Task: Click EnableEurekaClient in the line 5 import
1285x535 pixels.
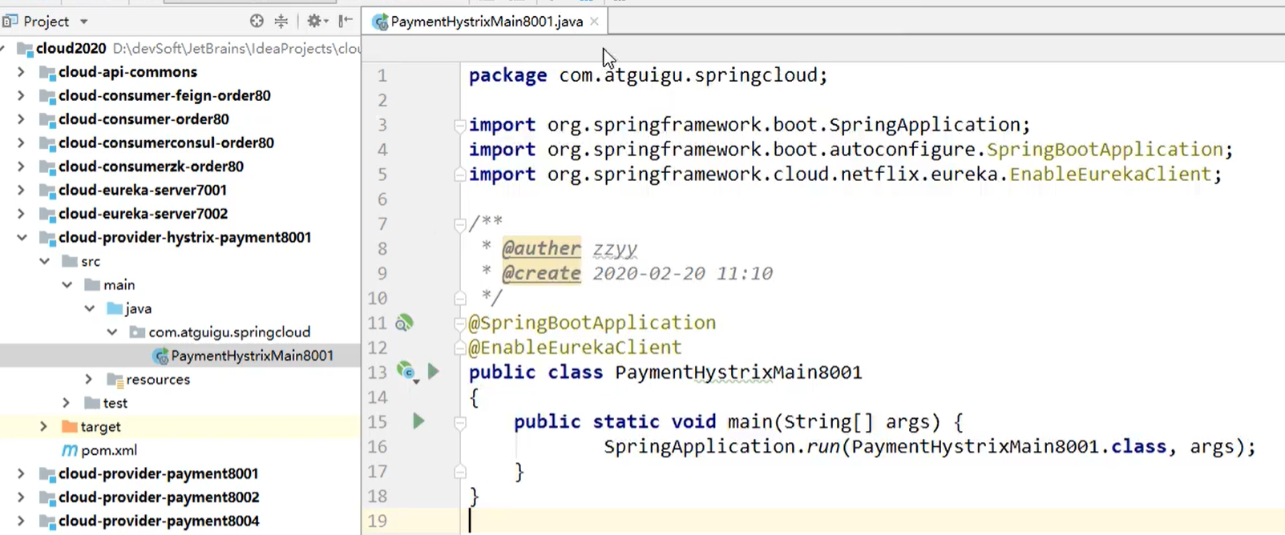Action: (x=1110, y=175)
